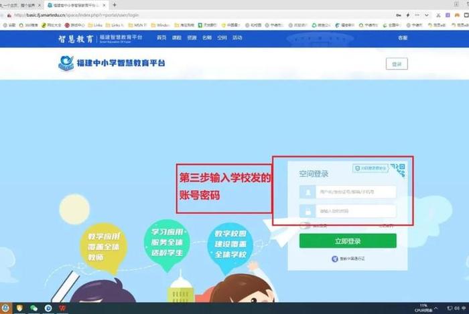Click the user avatar icon beside username
Screen dimensions: 469x314
[308, 192]
